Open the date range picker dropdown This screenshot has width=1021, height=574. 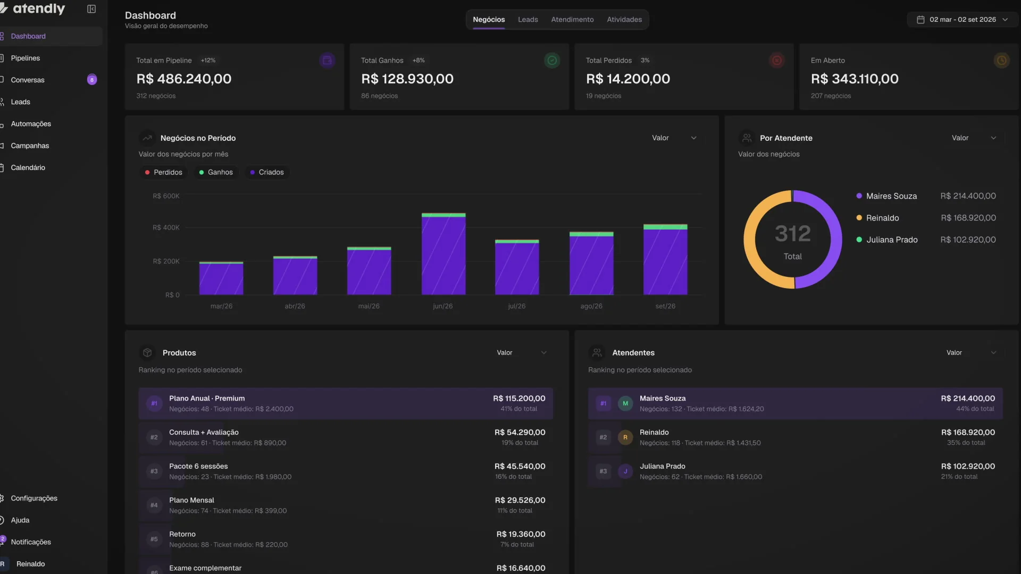click(963, 20)
